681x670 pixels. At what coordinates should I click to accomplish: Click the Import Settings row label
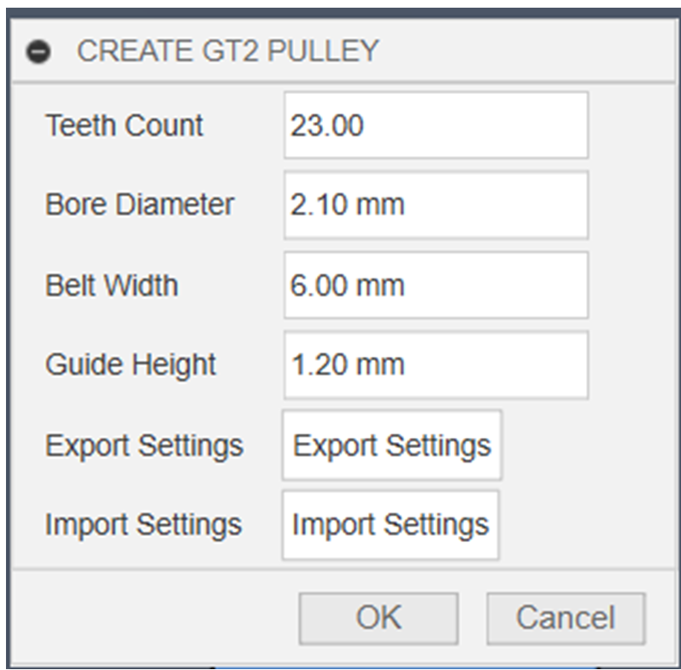144,524
